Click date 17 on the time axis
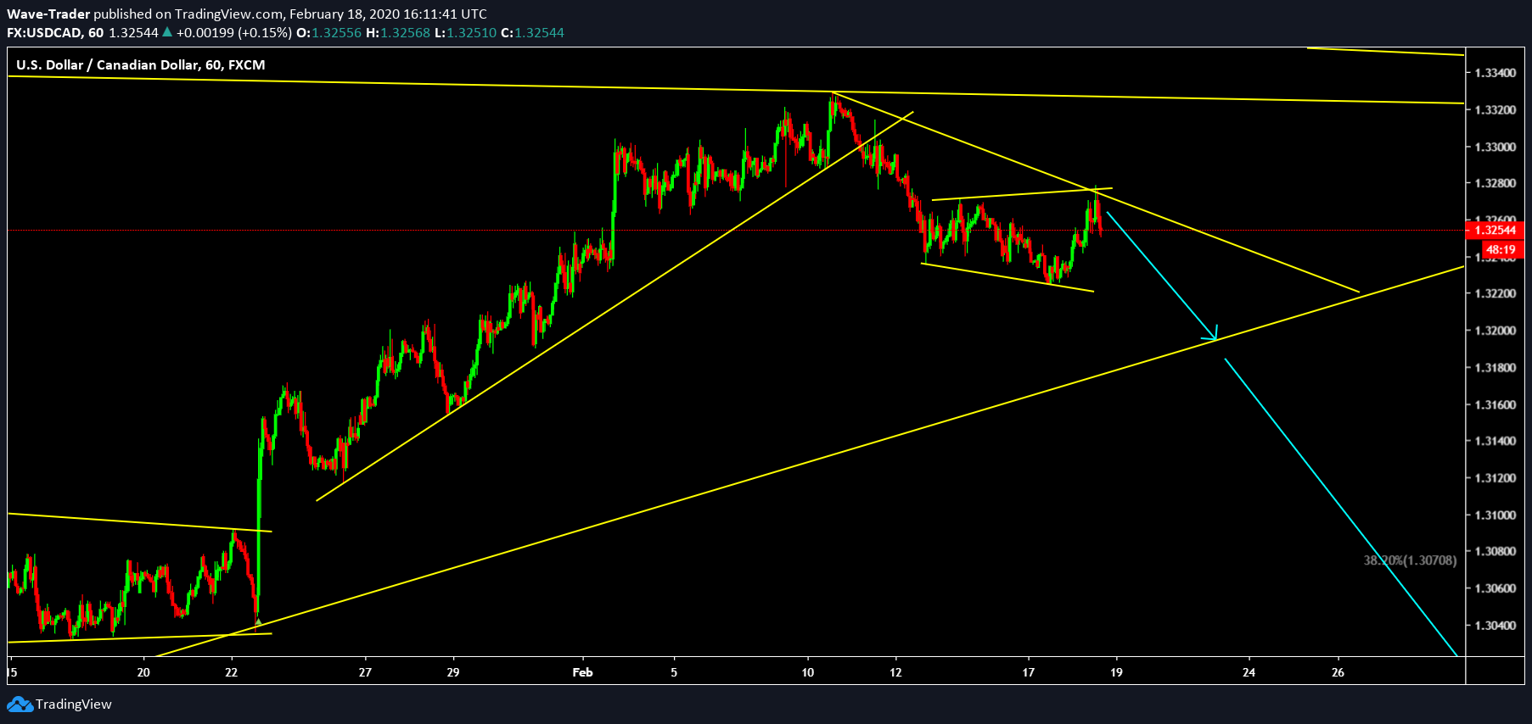The height and width of the screenshot is (724, 1532). pos(1029,672)
